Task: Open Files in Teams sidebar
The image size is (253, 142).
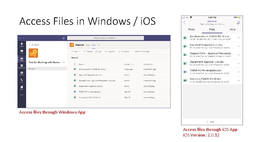Action: click(x=22, y=88)
